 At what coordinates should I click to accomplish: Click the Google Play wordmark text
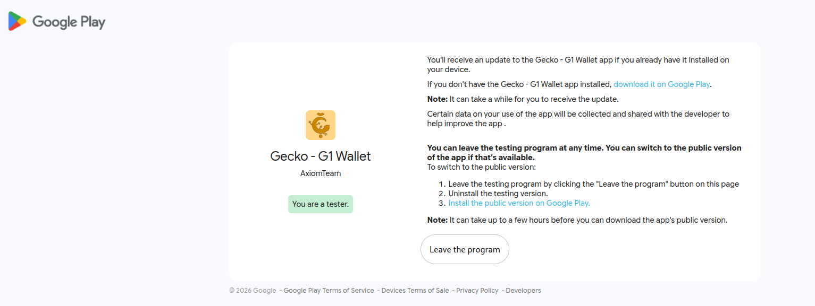[x=69, y=22]
